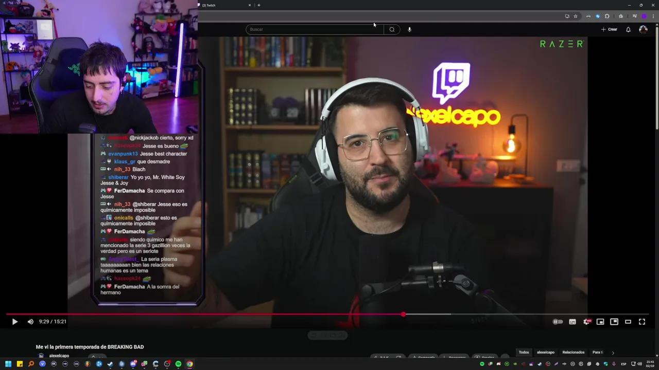Click the chat username shiberar
This screenshot has width=659, height=370.
(x=118, y=177)
